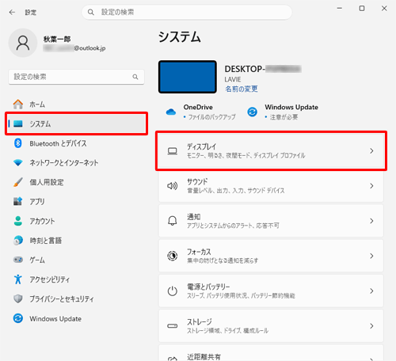Click the Windows Update sync icon in the sidebar
396x361 pixels.
pos(18,318)
